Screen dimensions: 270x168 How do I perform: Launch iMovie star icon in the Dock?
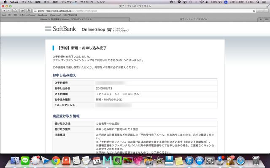coord(159,161)
